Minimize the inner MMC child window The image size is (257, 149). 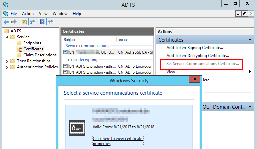[238, 14]
